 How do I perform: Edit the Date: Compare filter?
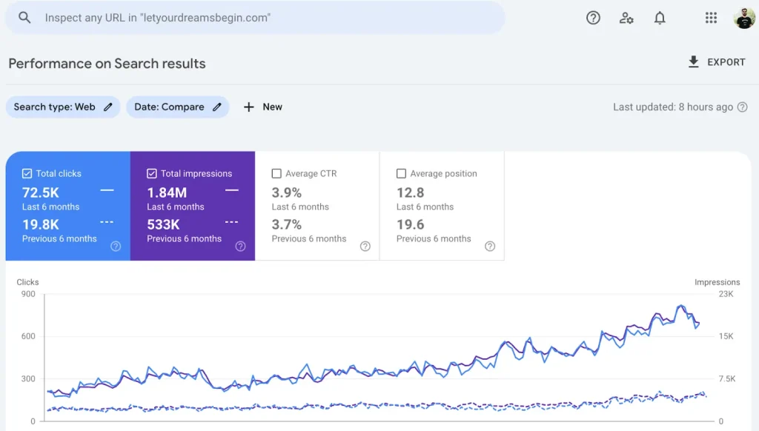coord(177,107)
